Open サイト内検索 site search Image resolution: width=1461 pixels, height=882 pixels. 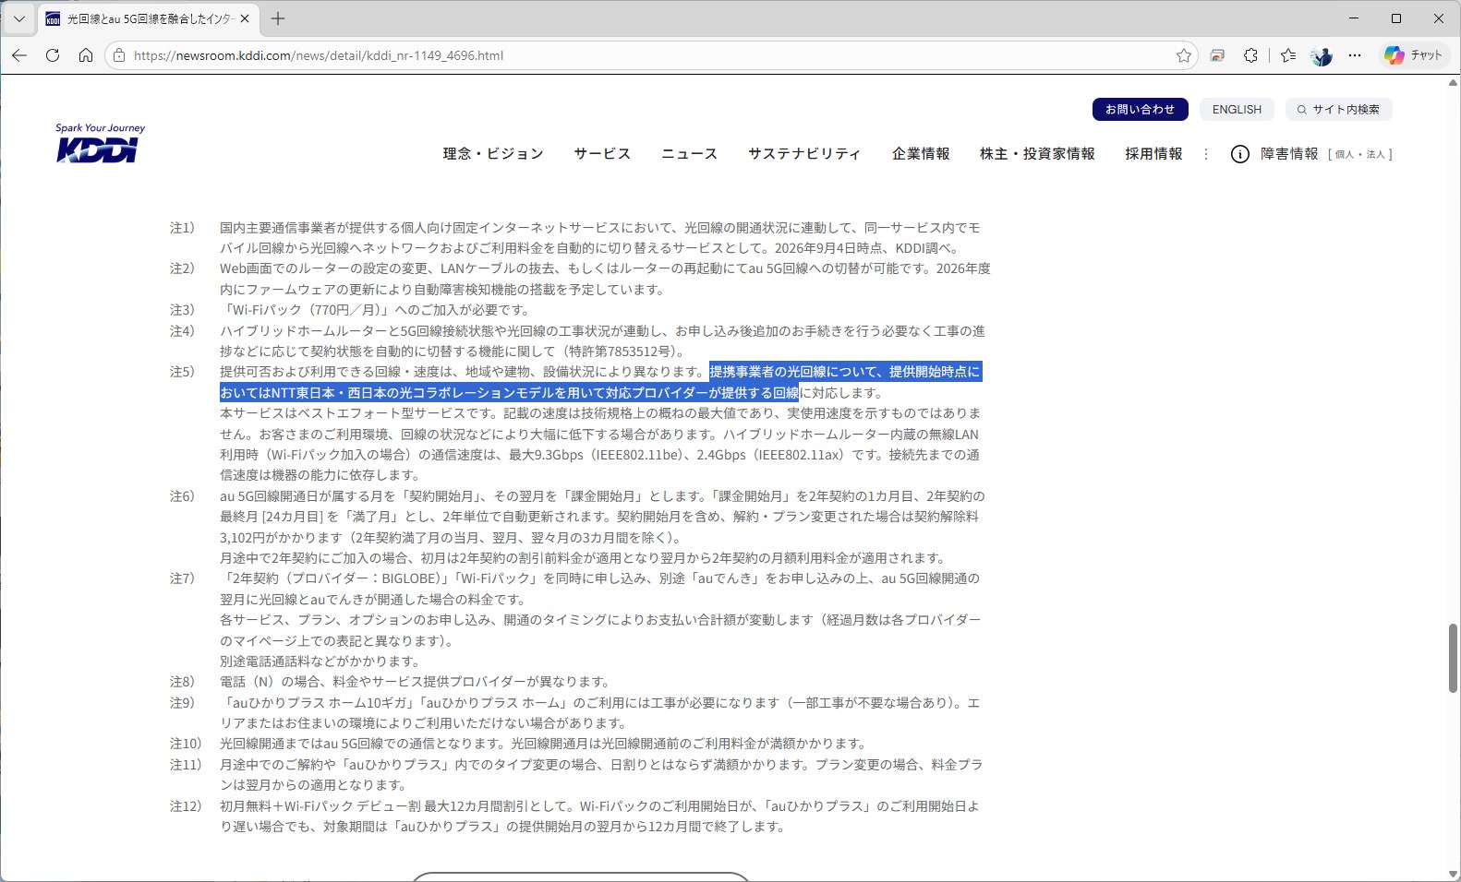pyautogui.click(x=1338, y=109)
